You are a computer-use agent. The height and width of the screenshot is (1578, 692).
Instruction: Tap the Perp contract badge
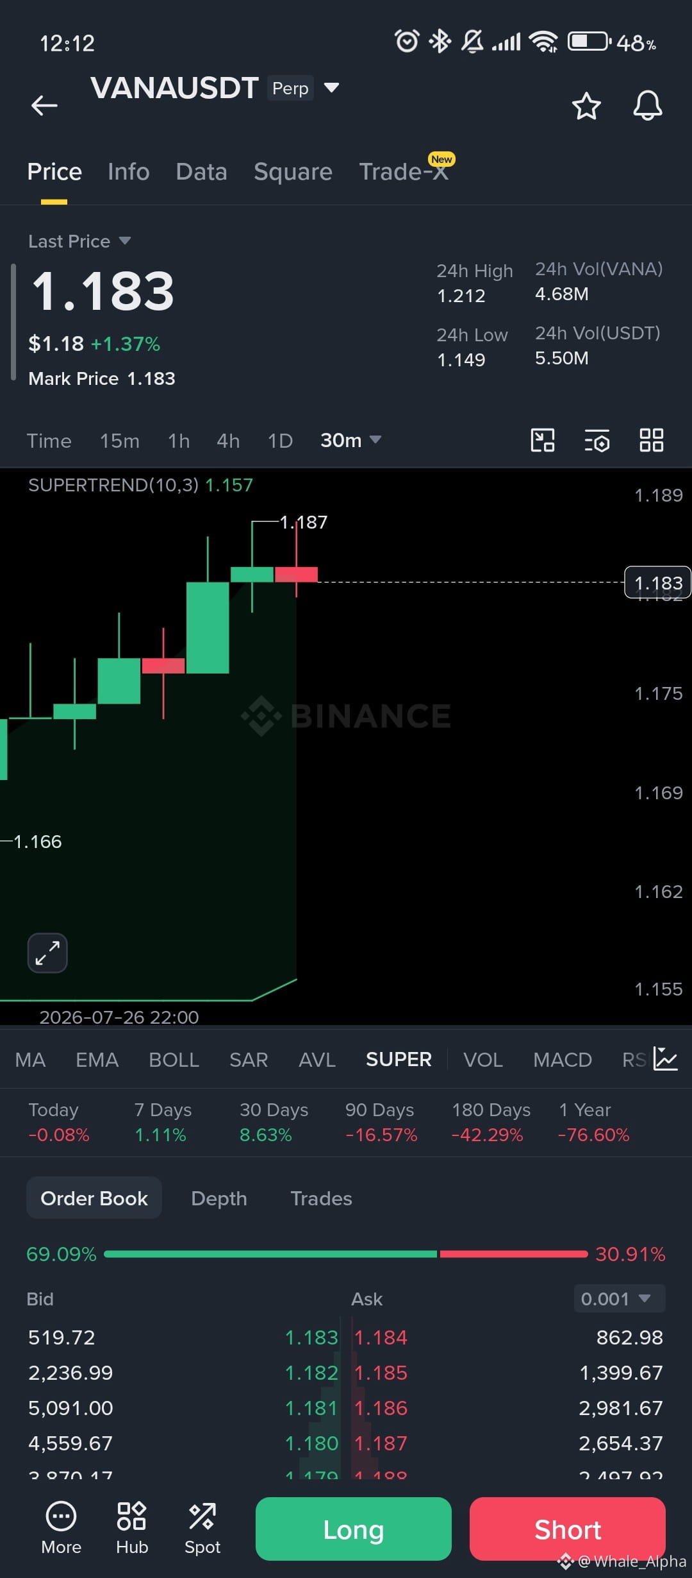tap(290, 88)
